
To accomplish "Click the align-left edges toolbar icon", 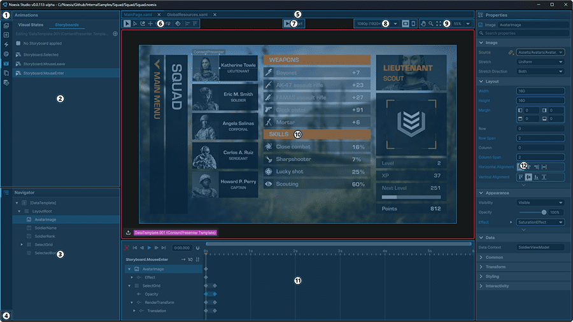I will click(187, 24).
